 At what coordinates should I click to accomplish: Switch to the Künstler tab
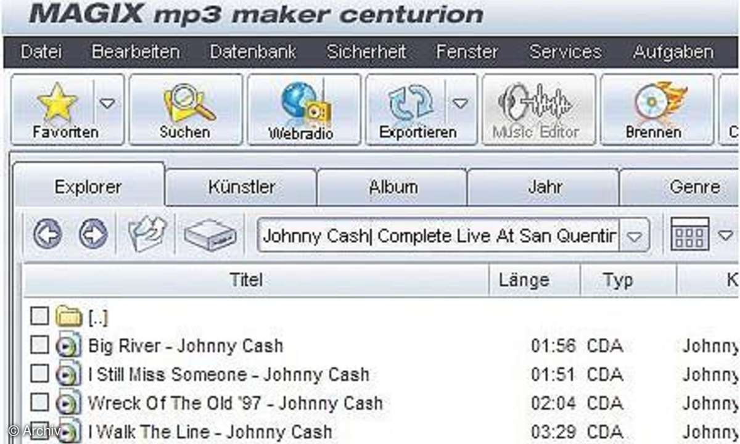241,187
